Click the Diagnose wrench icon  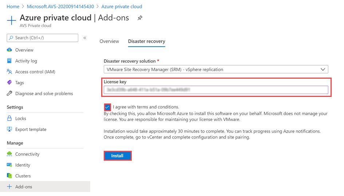coord(9,93)
